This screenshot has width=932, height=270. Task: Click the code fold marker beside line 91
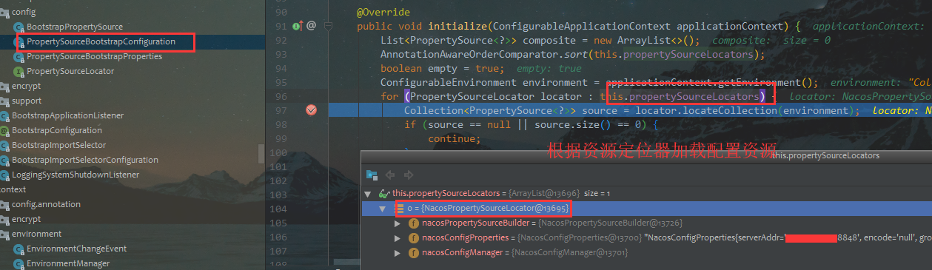[329, 26]
